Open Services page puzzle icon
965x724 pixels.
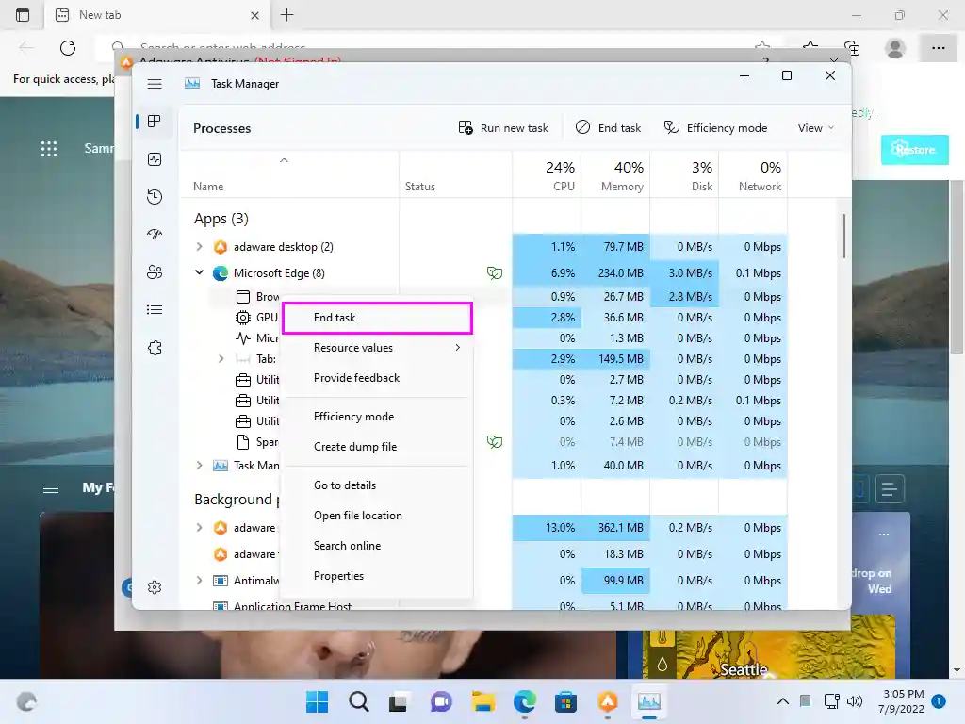pyautogui.click(x=155, y=348)
